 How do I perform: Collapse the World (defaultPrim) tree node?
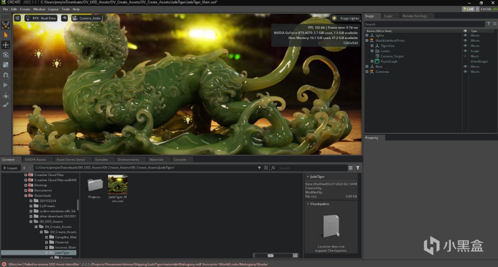tap(367, 40)
